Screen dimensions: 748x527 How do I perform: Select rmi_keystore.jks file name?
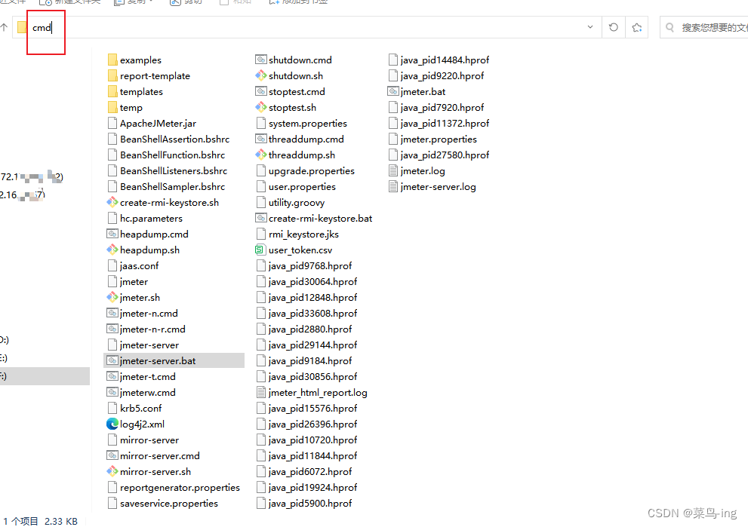(x=303, y=234)
